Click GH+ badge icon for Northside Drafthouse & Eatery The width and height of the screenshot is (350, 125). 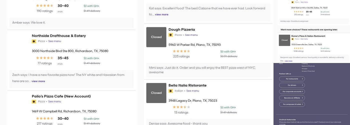[34, 41]
